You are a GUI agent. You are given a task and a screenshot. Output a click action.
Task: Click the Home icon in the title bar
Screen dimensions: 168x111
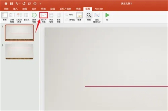click(6, 4)
